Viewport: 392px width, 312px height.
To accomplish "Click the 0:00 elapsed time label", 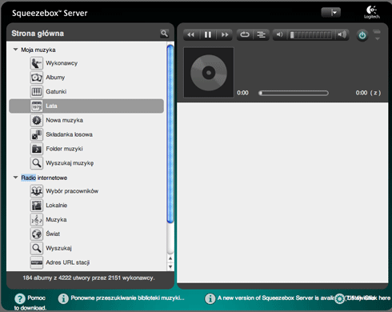I will 242,93.
